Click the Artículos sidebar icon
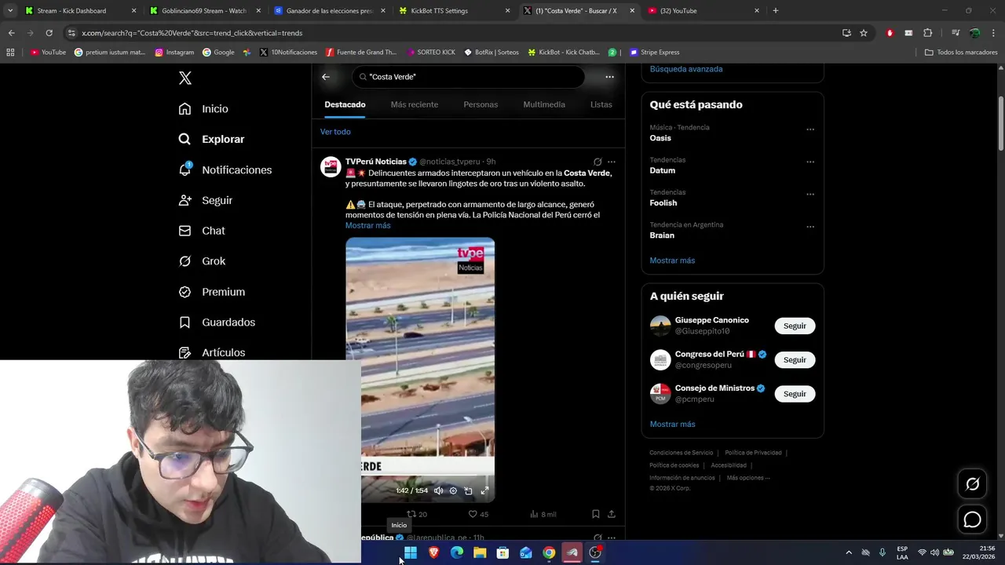1005x565 pixels. click(x=185, y=352)
